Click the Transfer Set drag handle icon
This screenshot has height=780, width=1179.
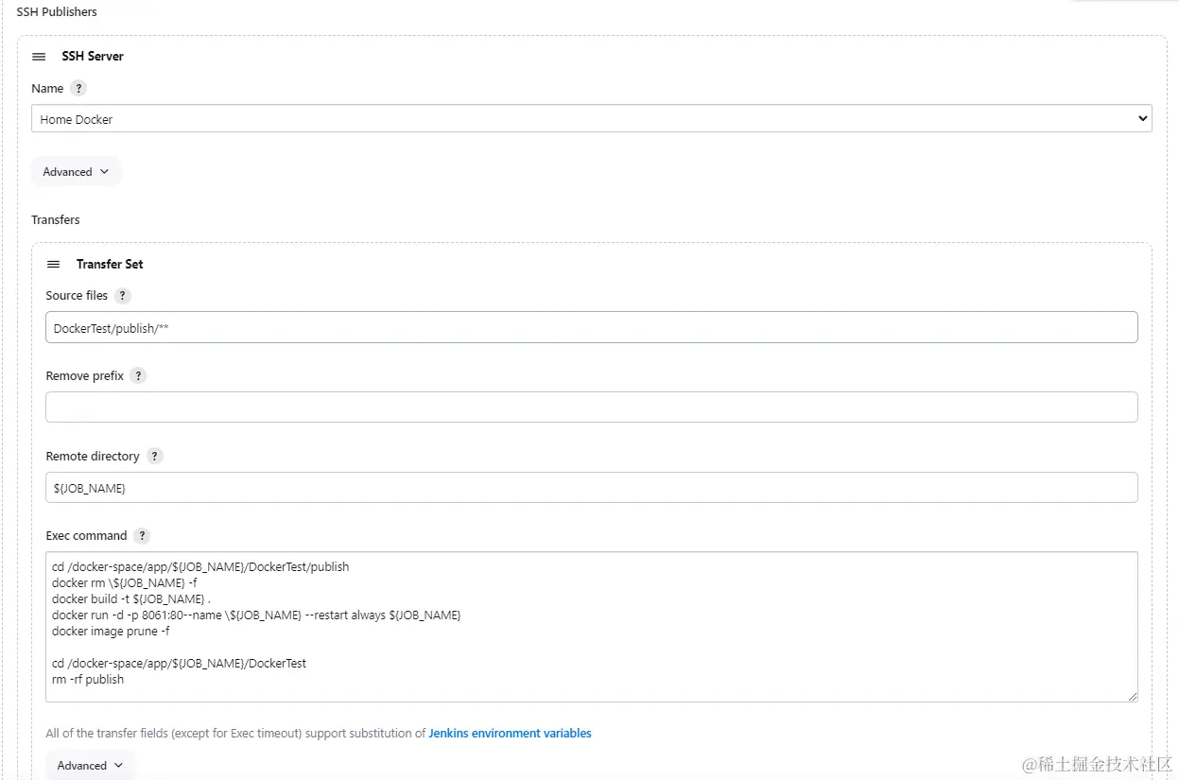click(54, 265)
